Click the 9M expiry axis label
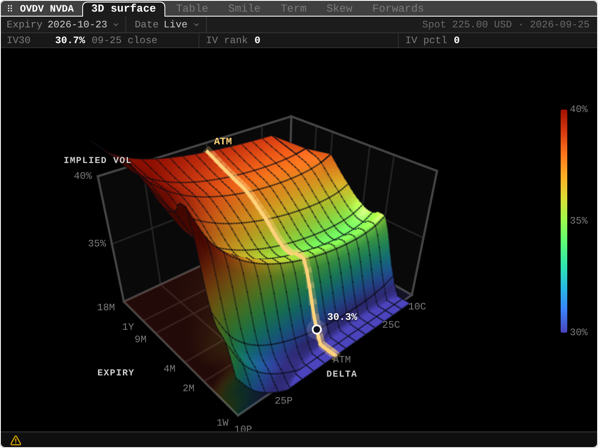Image resolution: width=598 pixels, height=448 pixels. [140, 339]
